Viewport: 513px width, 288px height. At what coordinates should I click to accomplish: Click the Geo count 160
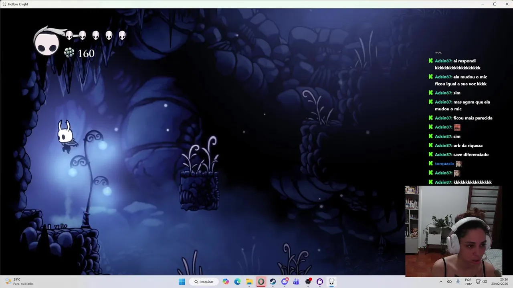[x=86, y=53]
